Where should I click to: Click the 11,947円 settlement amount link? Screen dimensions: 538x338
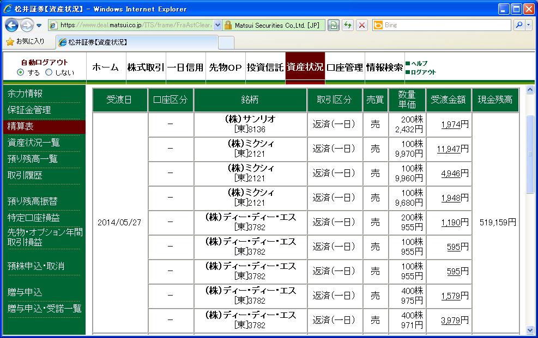pos(449,149)
